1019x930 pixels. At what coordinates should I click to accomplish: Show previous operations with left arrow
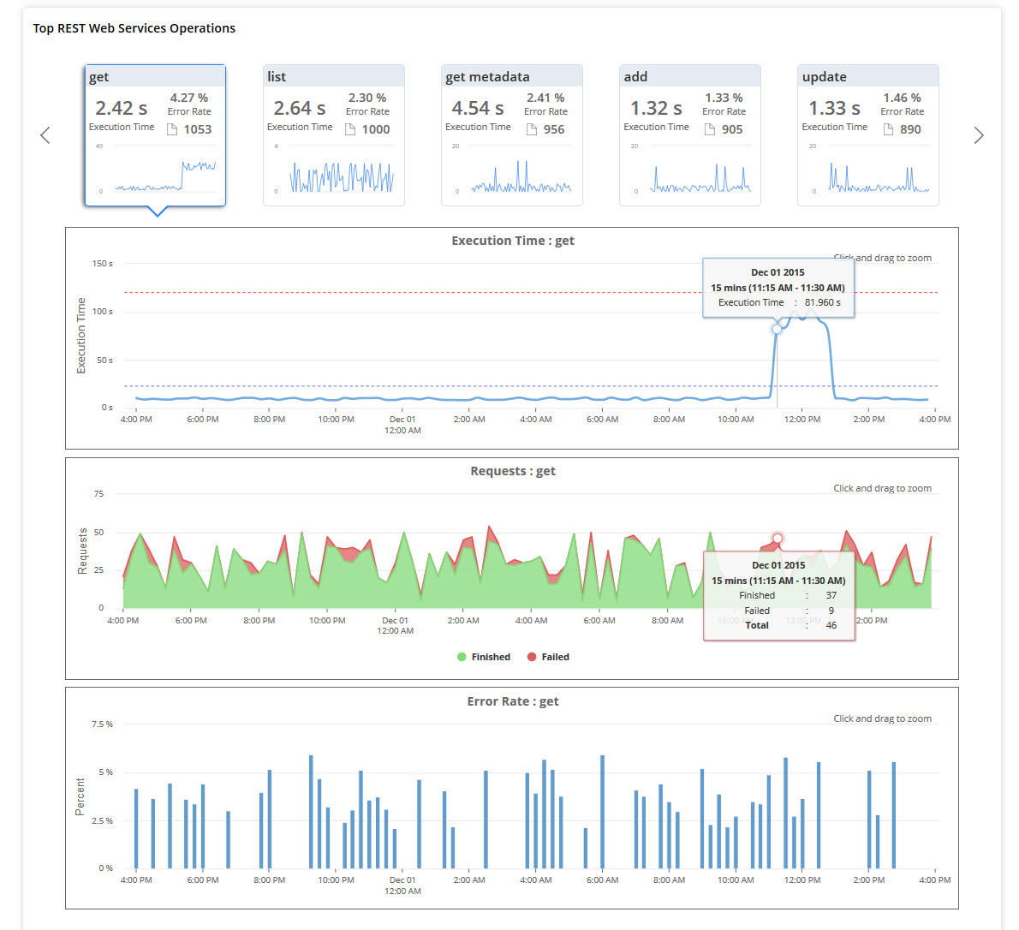(45, 135)
